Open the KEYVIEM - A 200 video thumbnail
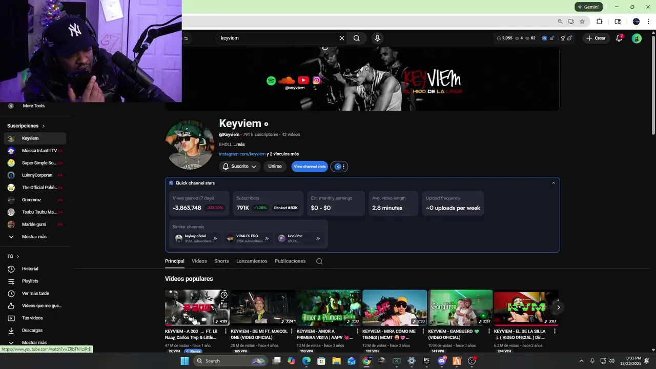This screenshot has height=369, width=656. click(x=197, y=307)
